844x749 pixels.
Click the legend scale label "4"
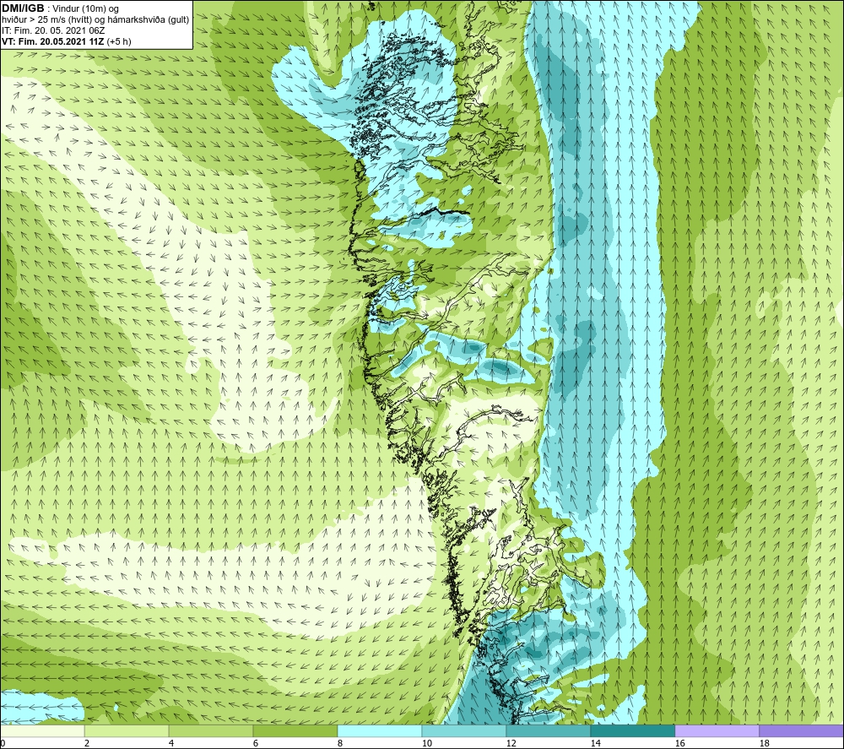[171, 744]
